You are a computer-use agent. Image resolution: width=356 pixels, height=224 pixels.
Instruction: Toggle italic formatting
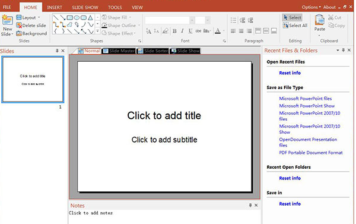pos(182,31)
